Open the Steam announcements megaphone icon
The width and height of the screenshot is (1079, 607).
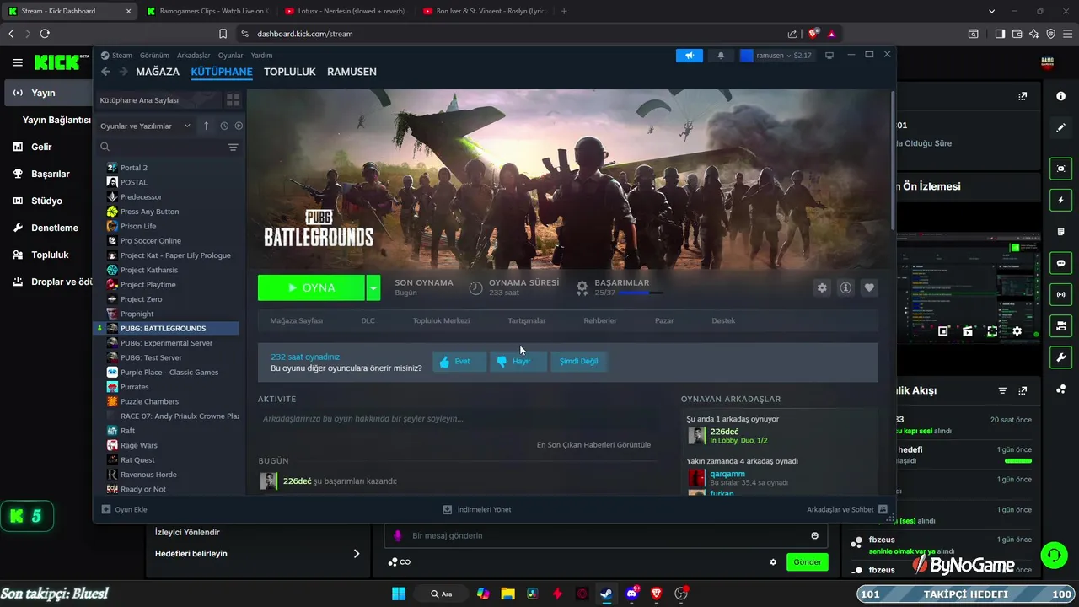(690, 55)
